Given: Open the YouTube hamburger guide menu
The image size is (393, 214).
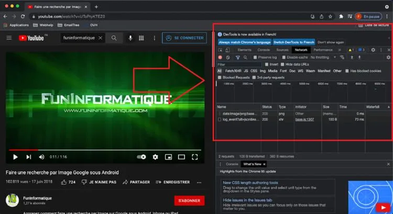Looking at the screenshot, I should (9, 38).
